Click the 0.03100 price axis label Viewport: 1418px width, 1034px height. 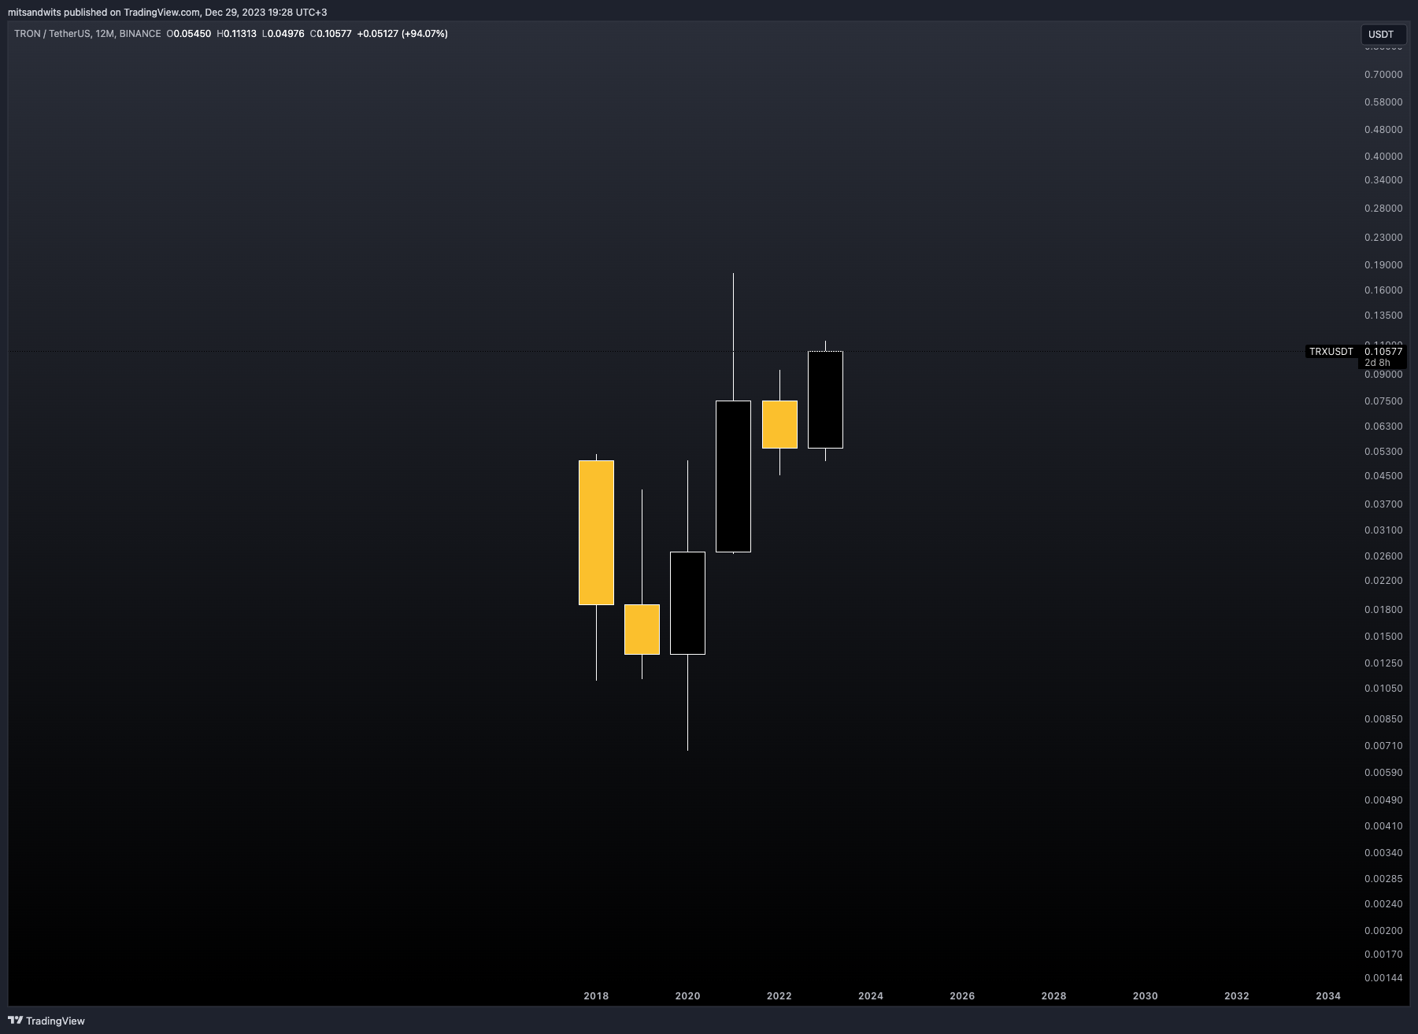coord(1383,530)
